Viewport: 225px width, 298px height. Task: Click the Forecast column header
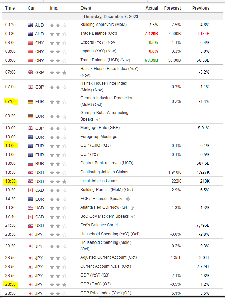point(172,8)
